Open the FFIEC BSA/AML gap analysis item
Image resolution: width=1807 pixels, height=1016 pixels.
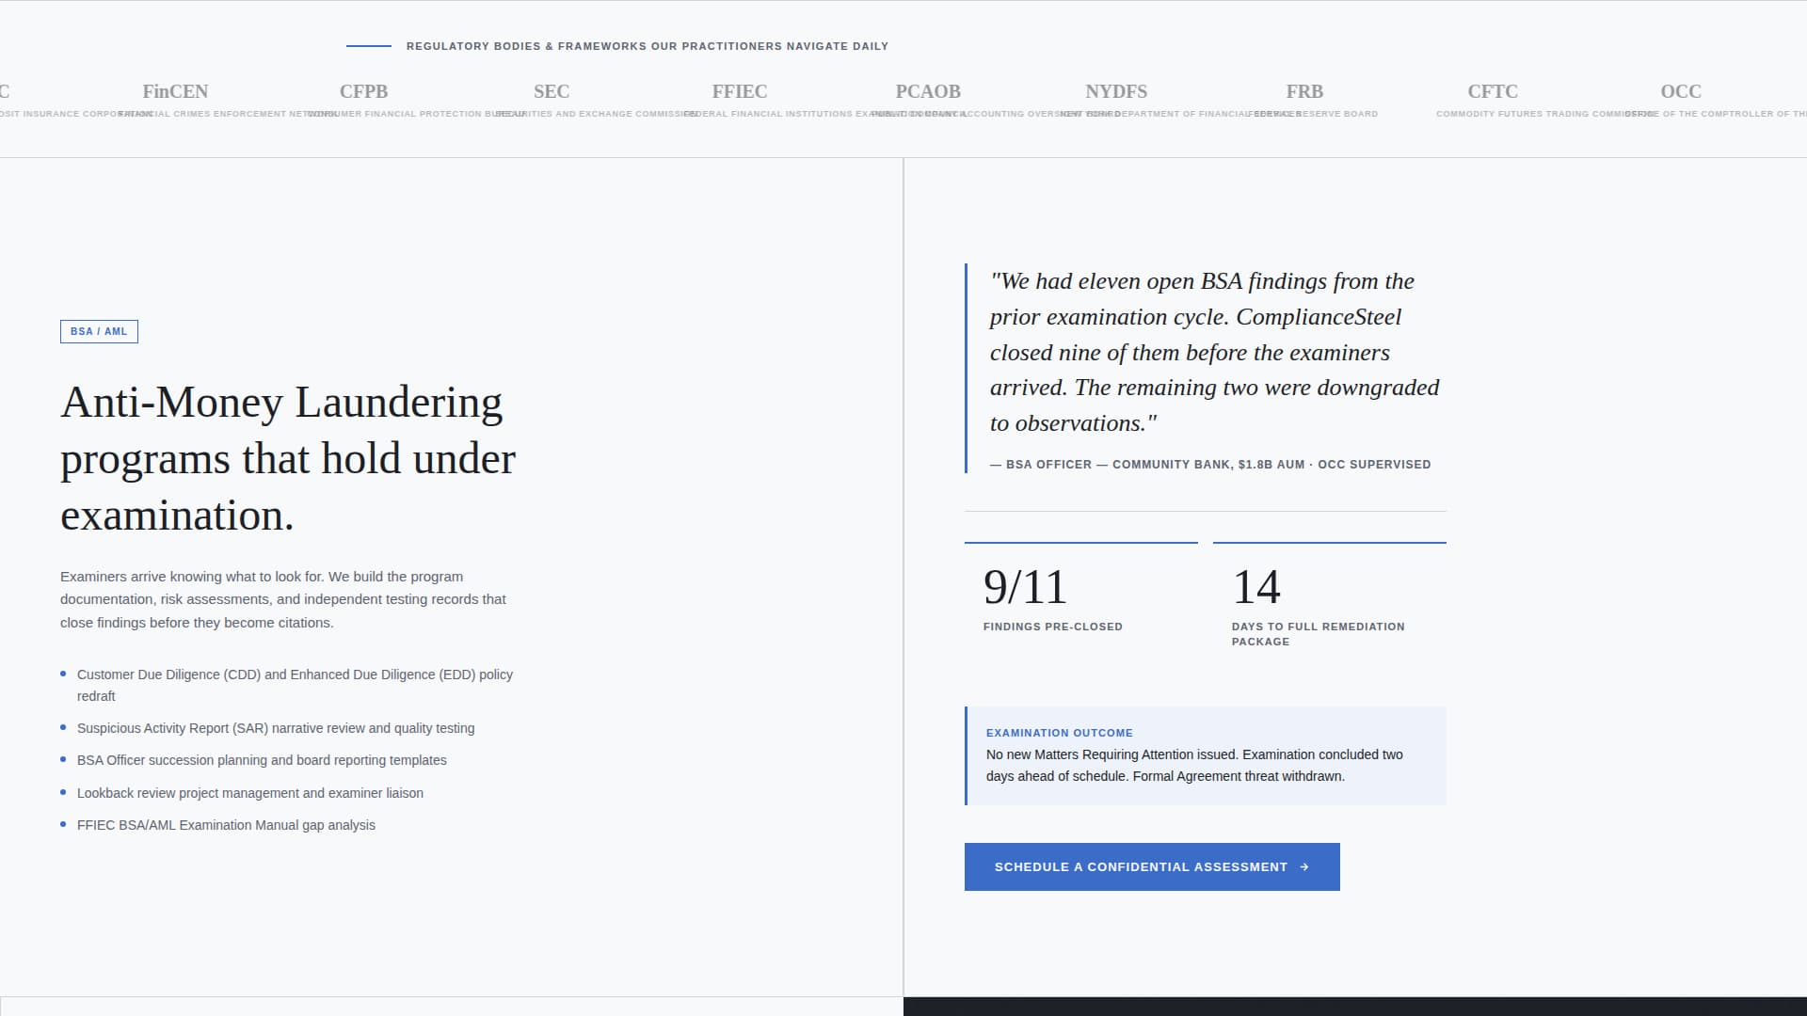click(226, 825)
